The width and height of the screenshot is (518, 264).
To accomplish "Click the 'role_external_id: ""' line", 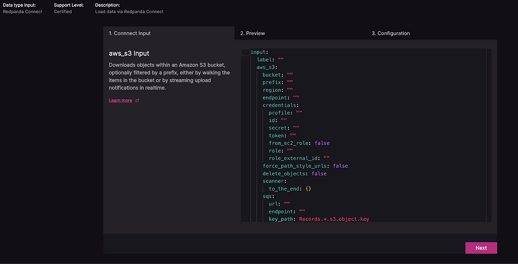I will pyautogui.click(x=299, y=158).
